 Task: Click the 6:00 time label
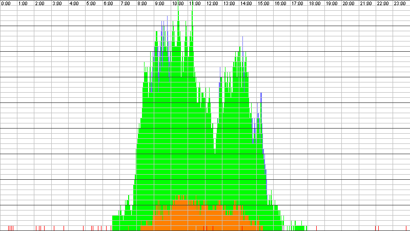pyautogui.click(x=108, y=4)
